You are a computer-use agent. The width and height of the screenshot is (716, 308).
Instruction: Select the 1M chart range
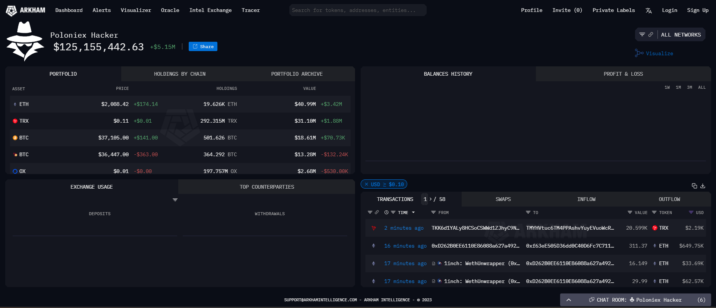[x=678, y=87]
